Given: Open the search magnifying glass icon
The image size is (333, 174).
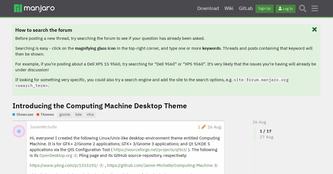Looking at the screenshot, I should 303,9.
